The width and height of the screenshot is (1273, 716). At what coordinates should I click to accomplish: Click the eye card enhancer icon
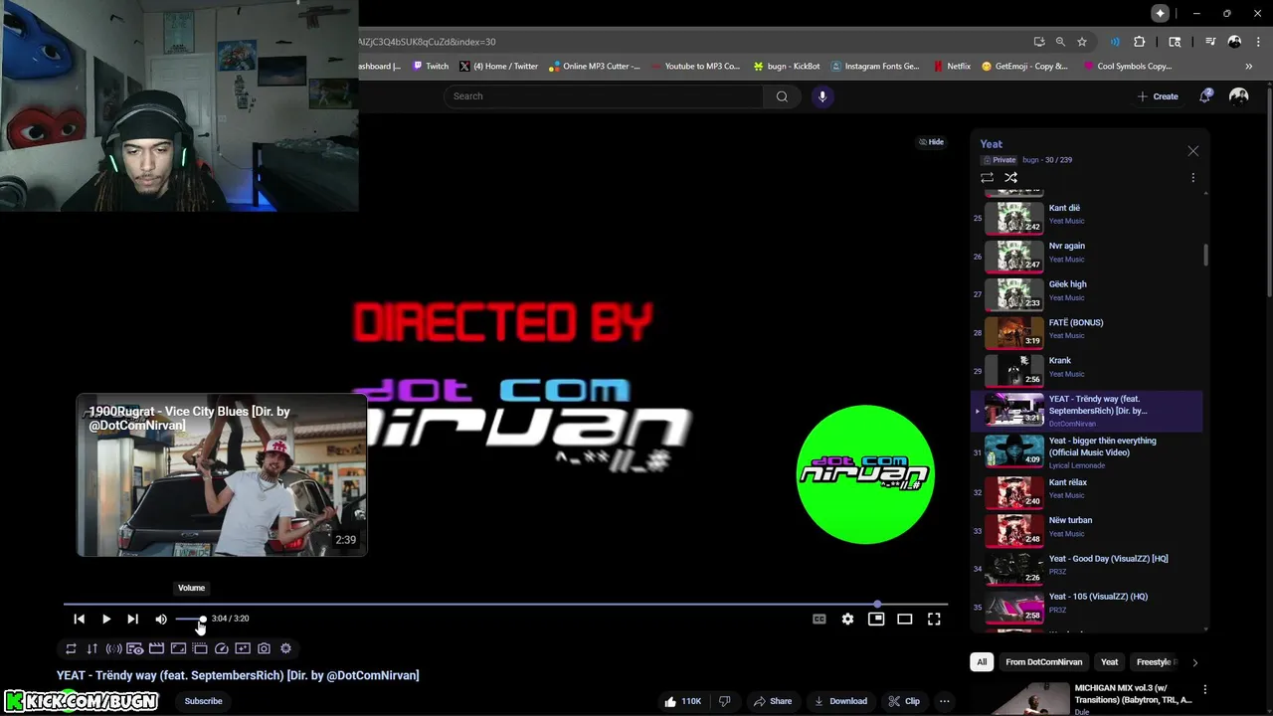(134, 648)
